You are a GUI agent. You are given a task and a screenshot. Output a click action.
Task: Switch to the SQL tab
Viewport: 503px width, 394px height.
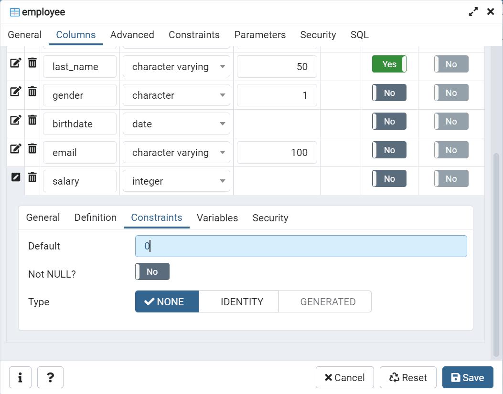click(359, 35)
